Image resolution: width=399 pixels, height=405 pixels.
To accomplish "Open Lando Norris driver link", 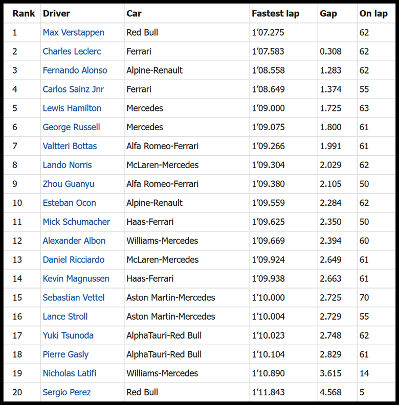I will point(68,165).
